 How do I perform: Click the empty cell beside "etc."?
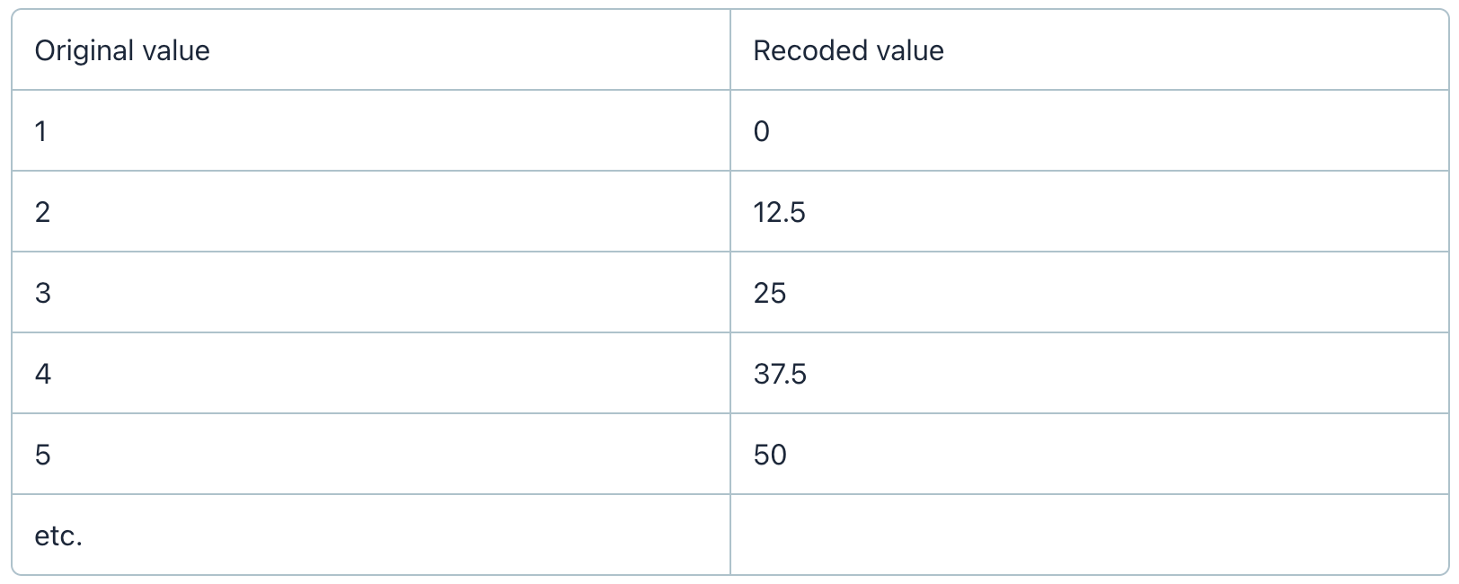click(x=1089, y=535)
